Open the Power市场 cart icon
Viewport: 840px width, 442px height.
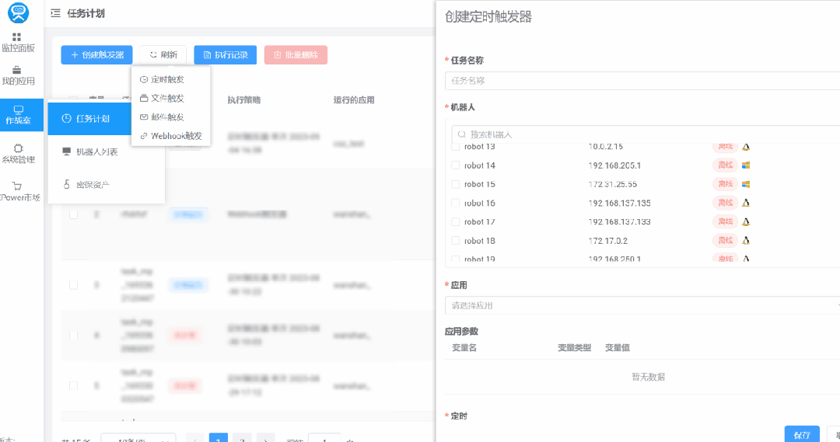click(x=17, y=186)
